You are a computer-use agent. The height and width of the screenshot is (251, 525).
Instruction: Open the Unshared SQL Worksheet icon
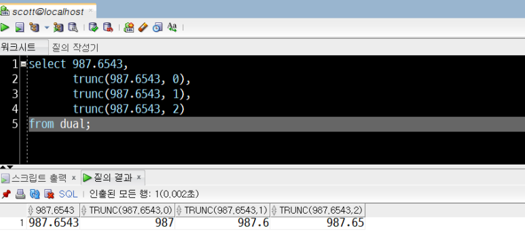click(x=129, y=27)
